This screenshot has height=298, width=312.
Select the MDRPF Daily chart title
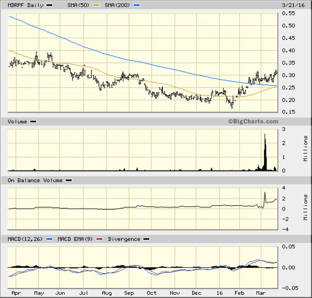(25, 5)
